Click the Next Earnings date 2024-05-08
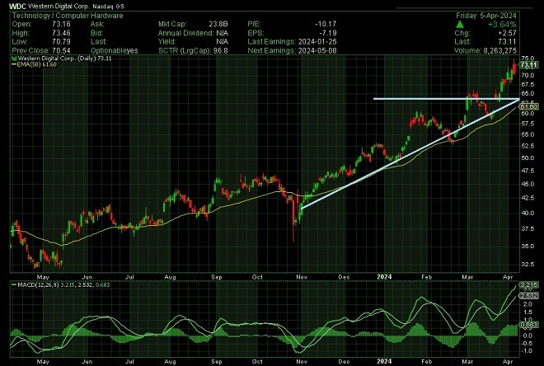 [317, 50]
